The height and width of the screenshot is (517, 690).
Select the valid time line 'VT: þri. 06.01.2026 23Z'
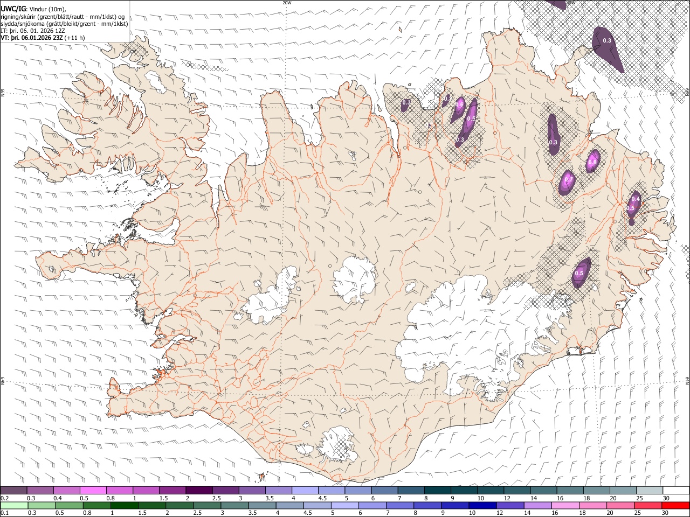[x=32, y=38]
